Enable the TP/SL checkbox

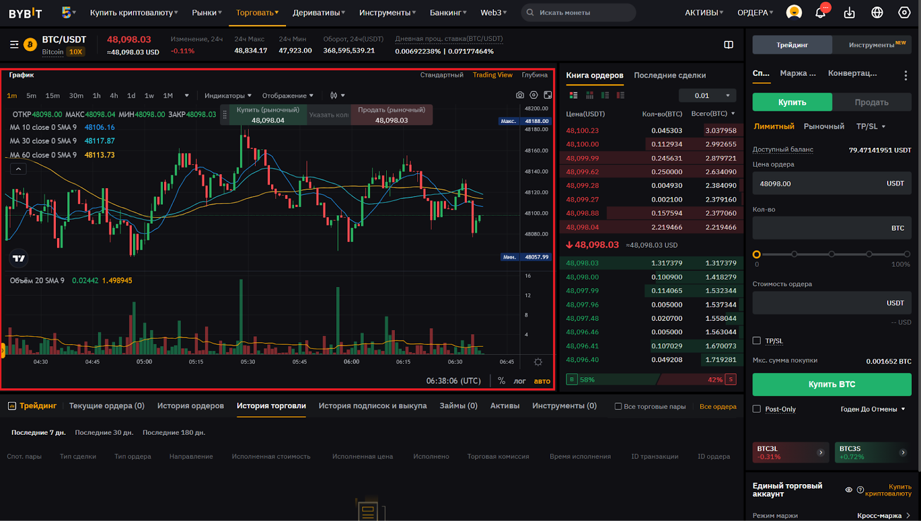pos(757,340)
